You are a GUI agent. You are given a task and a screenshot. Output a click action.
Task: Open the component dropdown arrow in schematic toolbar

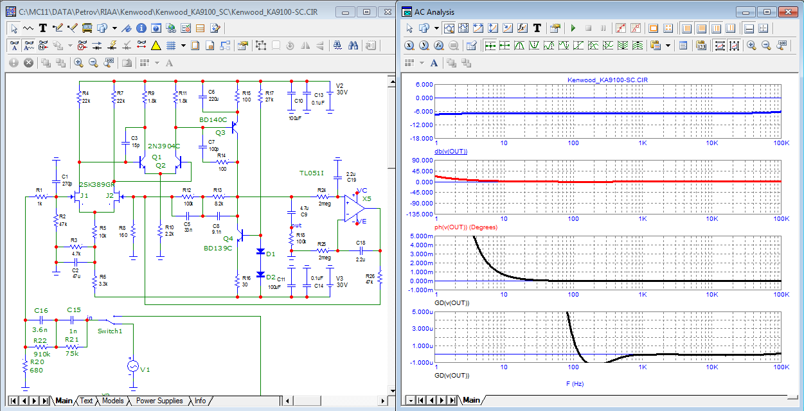coord(114,28)
